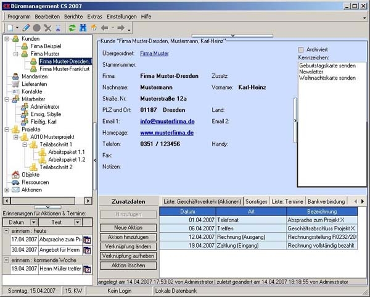Collapse the 'erinnern : heute' group
This screenshot has width=370, height=297.
pyautogui.click(x=6, y=230)
